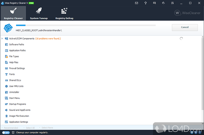Screen dimensions: 204x135
Task: Open the Registry Defrag tab
Action: (x=64, y=13)
